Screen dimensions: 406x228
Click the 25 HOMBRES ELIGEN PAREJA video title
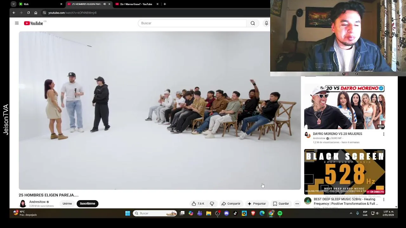click(x=49, y=195)
